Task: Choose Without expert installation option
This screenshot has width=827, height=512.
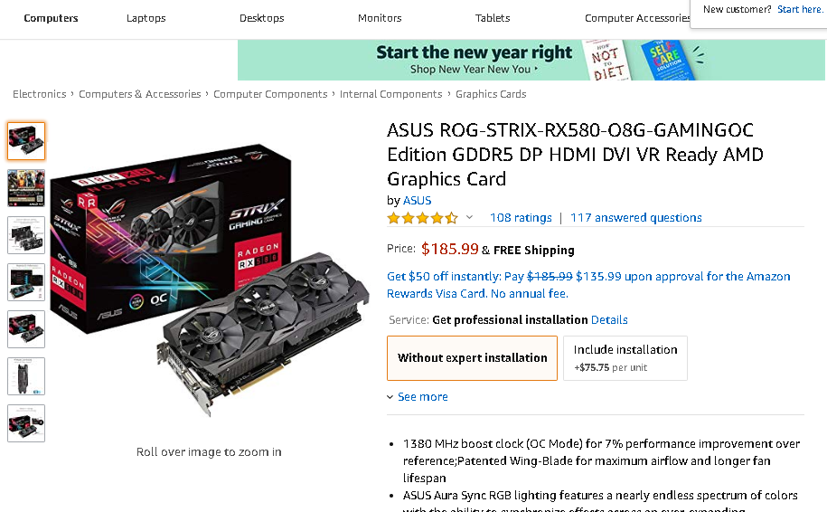Action: pos(472,358)
